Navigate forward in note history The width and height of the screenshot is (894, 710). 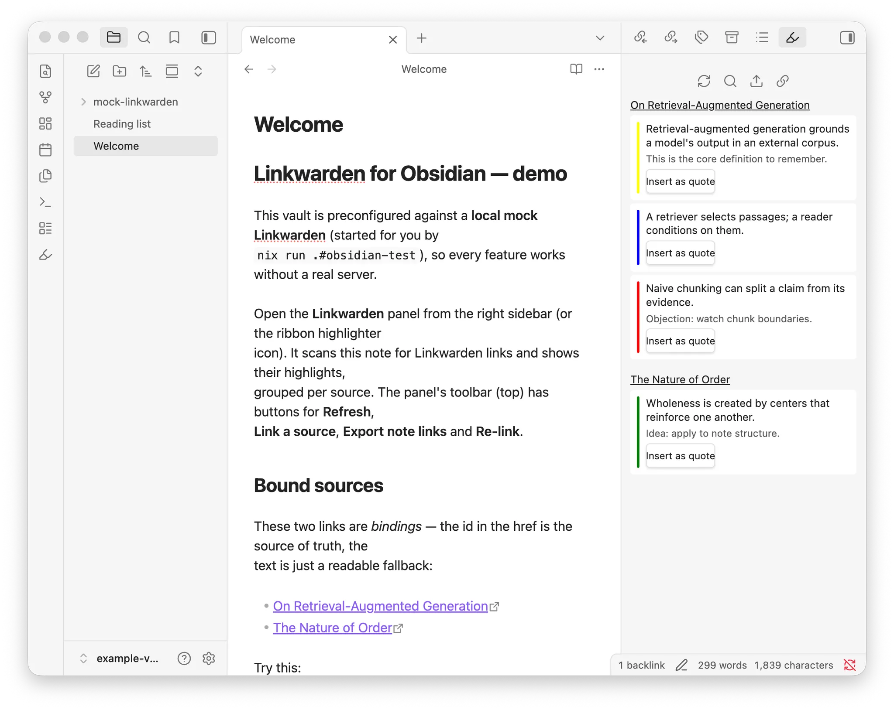(272, 69)
